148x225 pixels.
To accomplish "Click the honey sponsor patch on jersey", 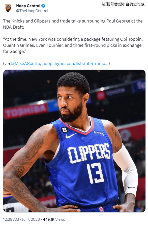I will click(99, 133).
